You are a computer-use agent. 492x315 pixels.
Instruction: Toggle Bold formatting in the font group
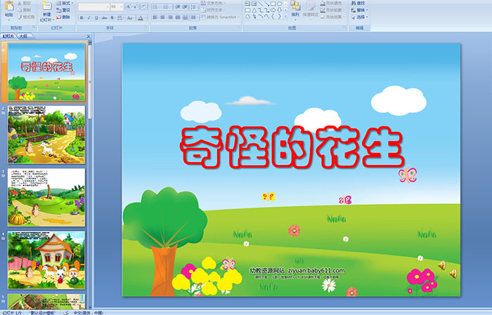81,18
